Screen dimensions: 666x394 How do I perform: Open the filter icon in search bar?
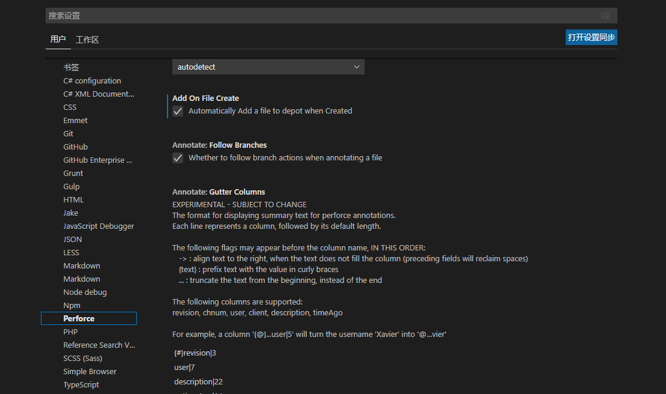coord(605,16)
